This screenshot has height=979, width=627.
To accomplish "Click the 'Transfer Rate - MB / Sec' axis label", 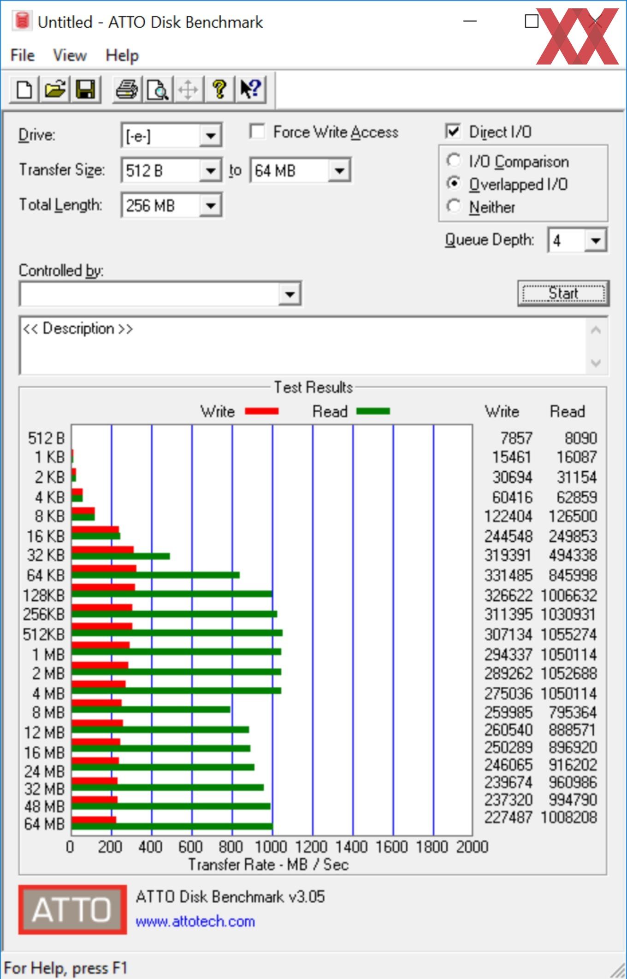I will (x=268, y=864).
